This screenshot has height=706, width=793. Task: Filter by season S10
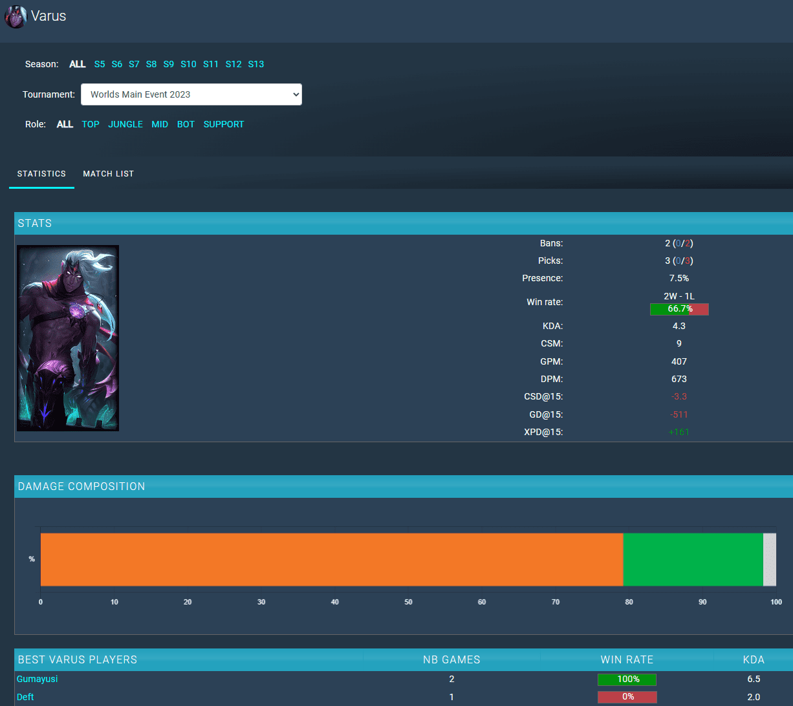(188, 64)
